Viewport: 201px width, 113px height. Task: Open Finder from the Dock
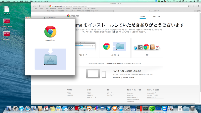[9, 109]
